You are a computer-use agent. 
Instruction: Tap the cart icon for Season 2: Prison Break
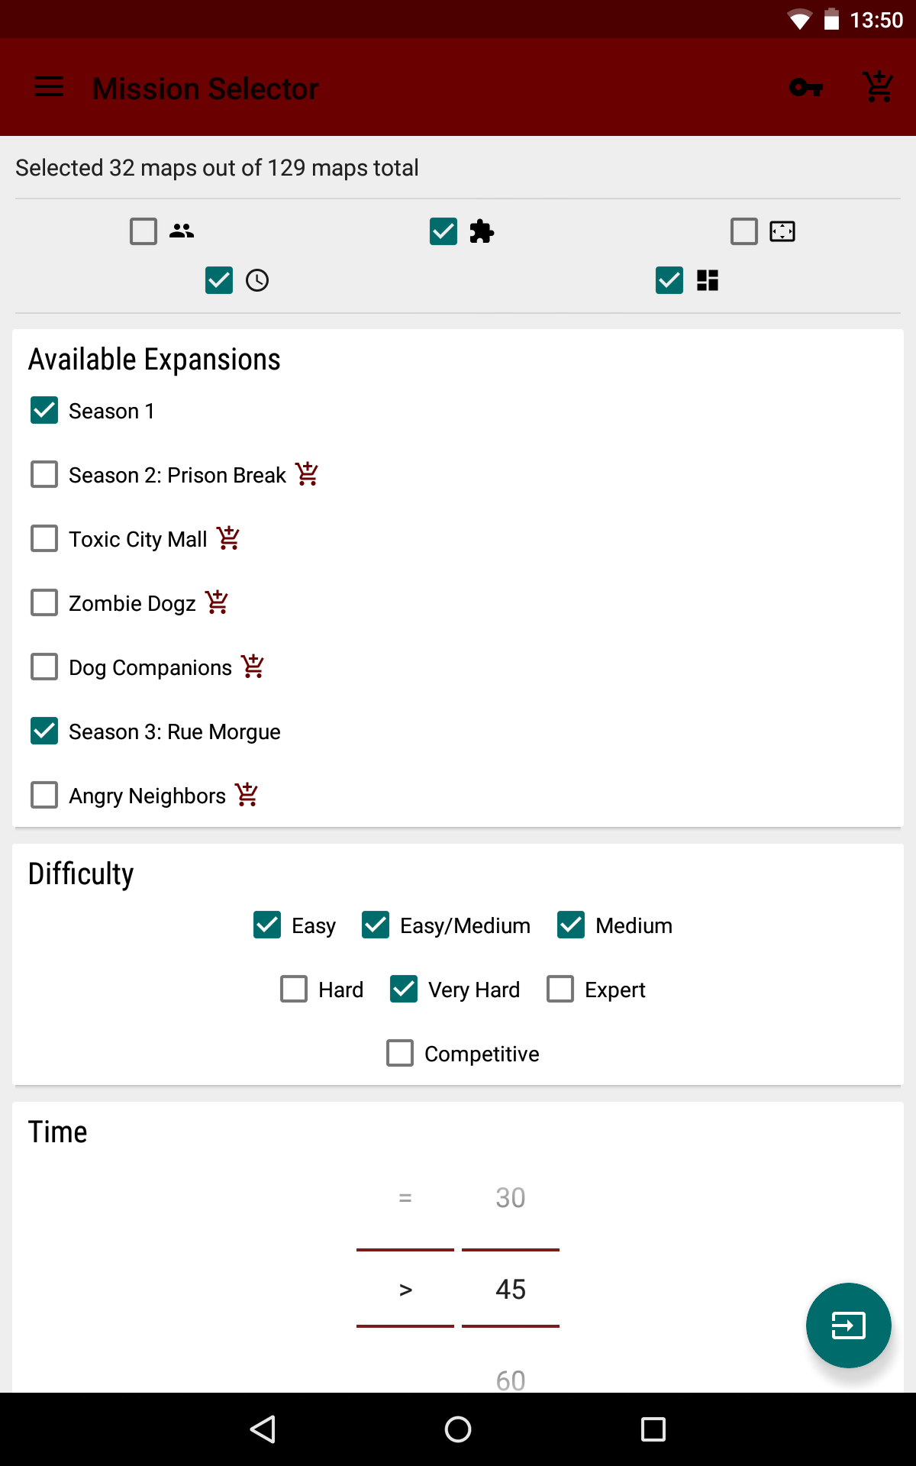[x=307, y=474]
